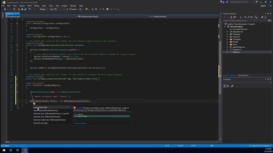Open the Debug configuration dropdown
The height and width of the screenshot is (153, 273).
pyautogui.click(x=44, y=9)
